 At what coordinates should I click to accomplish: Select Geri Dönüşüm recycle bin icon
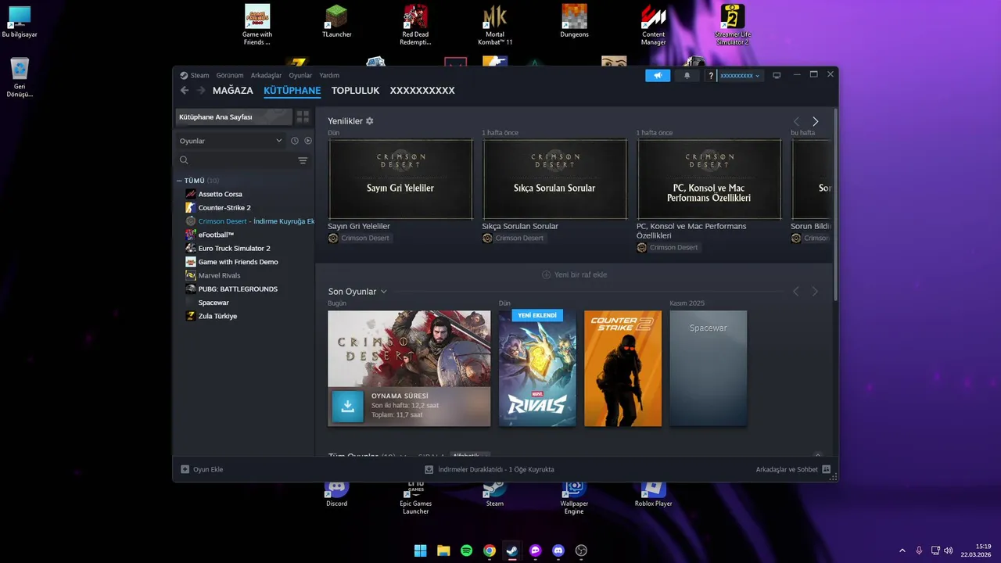coord(20,77)
